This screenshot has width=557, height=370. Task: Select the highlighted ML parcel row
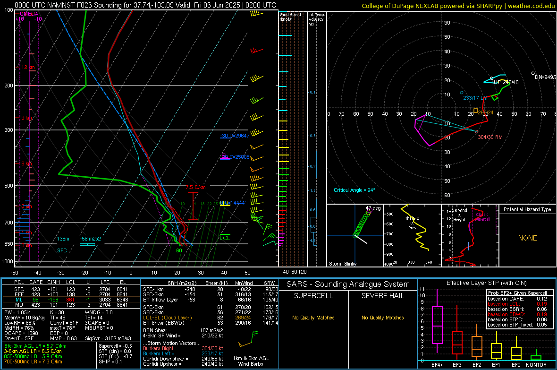pyautogui.click(x=71, y=300)
